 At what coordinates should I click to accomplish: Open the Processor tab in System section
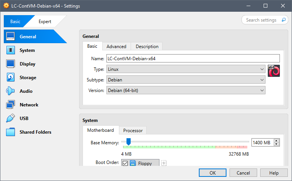(133, 131)
